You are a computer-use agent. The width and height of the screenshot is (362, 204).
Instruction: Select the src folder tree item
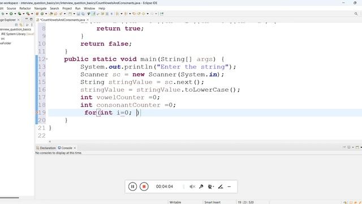pyautogui.click(x=3, y=39)
